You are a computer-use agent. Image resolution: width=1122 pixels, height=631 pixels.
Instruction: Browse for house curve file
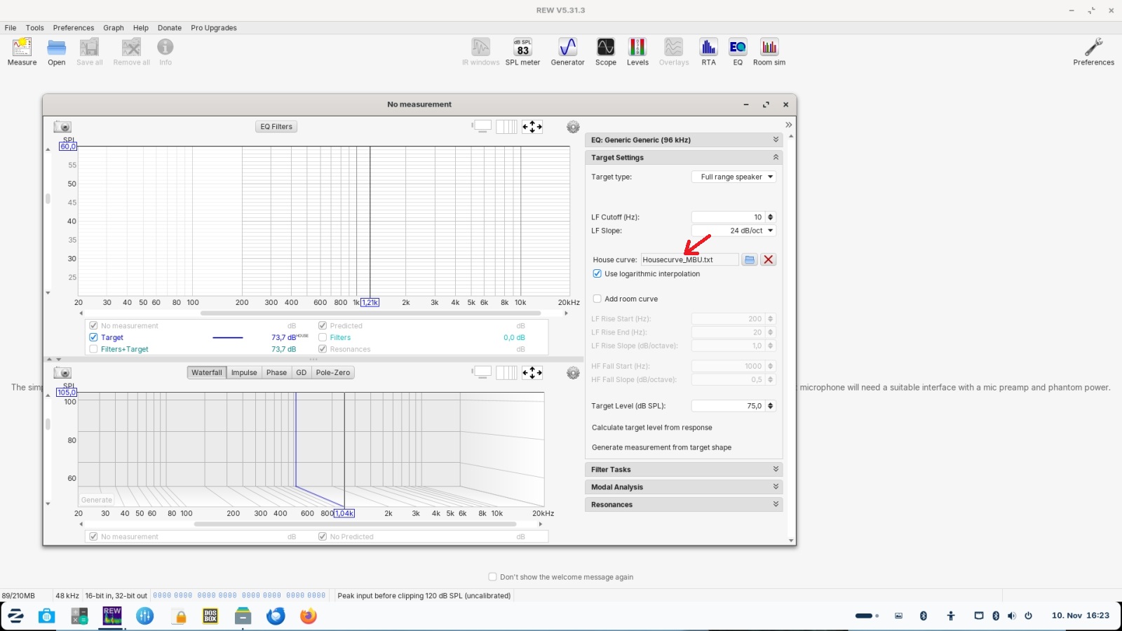(x=750, y=259)
